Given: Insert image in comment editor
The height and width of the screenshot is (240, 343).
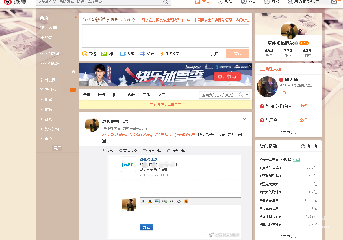Looking at the screenshot, I should tap(157, 201).
